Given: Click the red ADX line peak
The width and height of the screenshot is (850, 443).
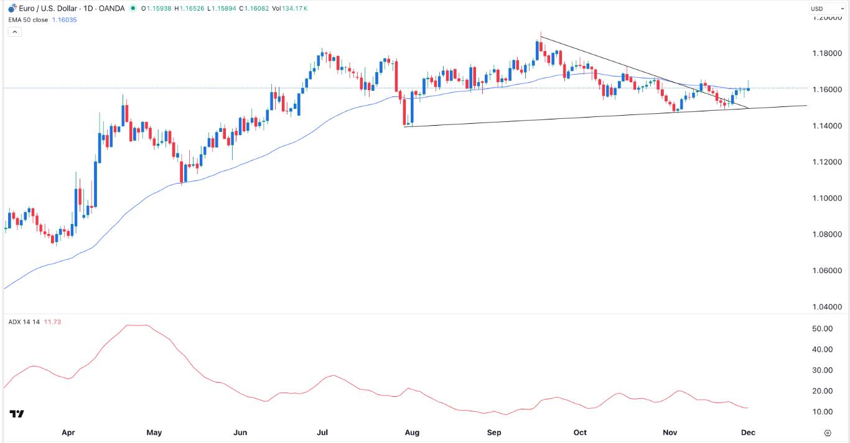Looking at the screenshot, I should click(x=137, y=325).
